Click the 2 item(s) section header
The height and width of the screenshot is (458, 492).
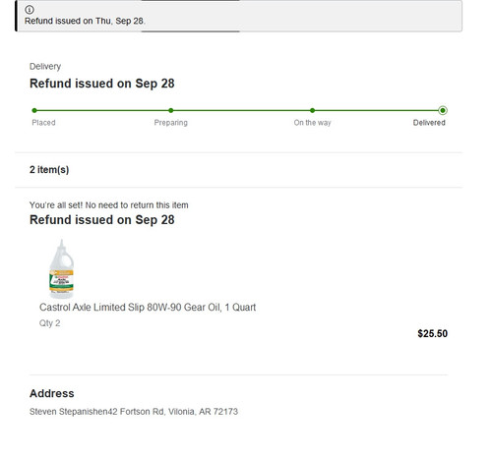point(49,170)
